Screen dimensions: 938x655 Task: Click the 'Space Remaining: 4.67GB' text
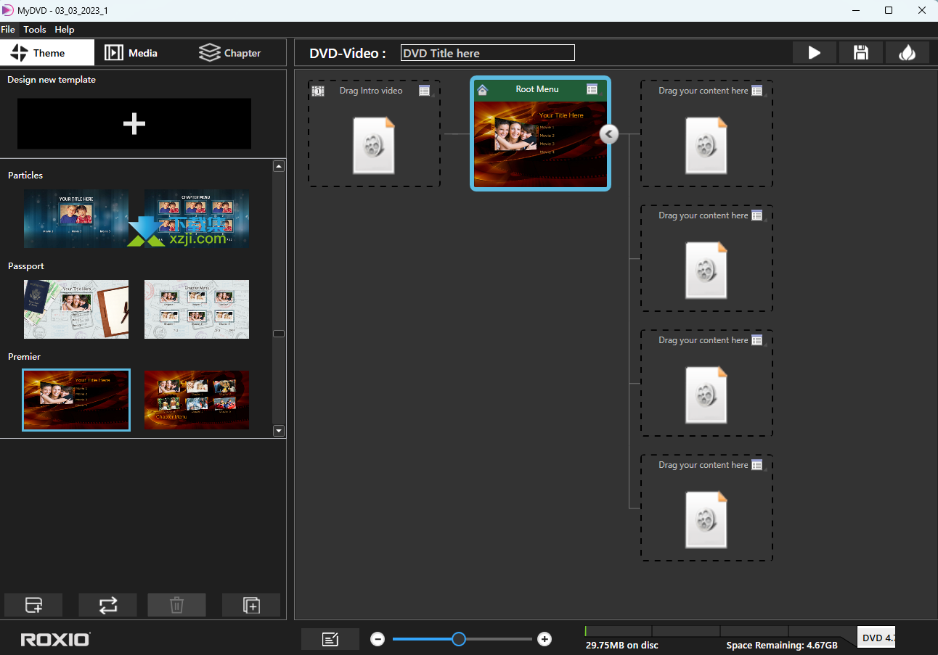[x=782, y=645]
